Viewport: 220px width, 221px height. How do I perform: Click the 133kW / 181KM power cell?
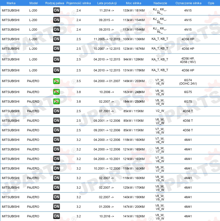[x=134, y=10]
